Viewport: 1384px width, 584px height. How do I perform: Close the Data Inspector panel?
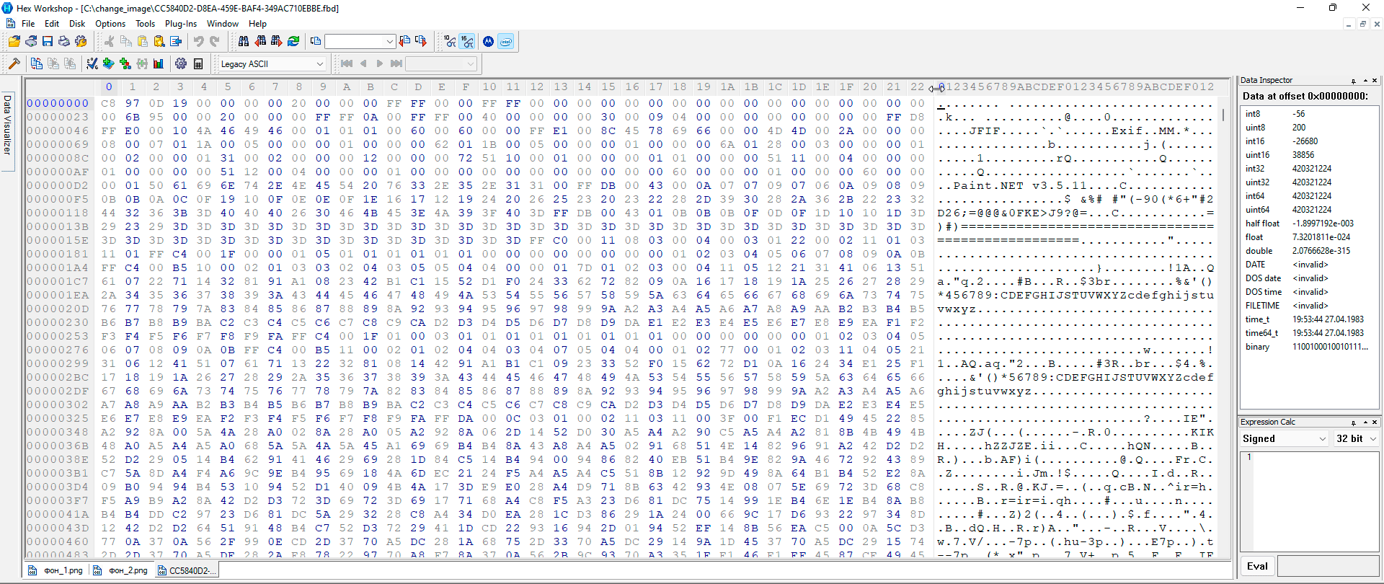[1375, 81]
